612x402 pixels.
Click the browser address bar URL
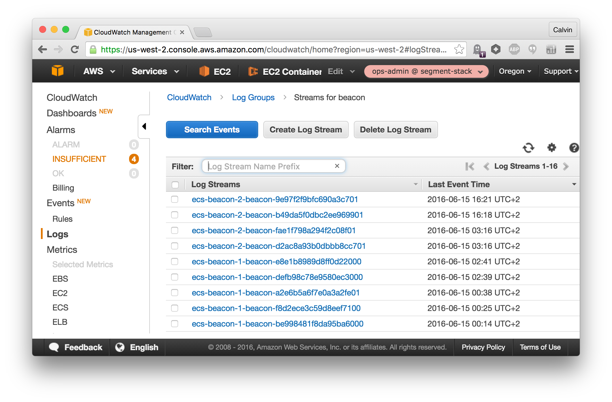274,50
